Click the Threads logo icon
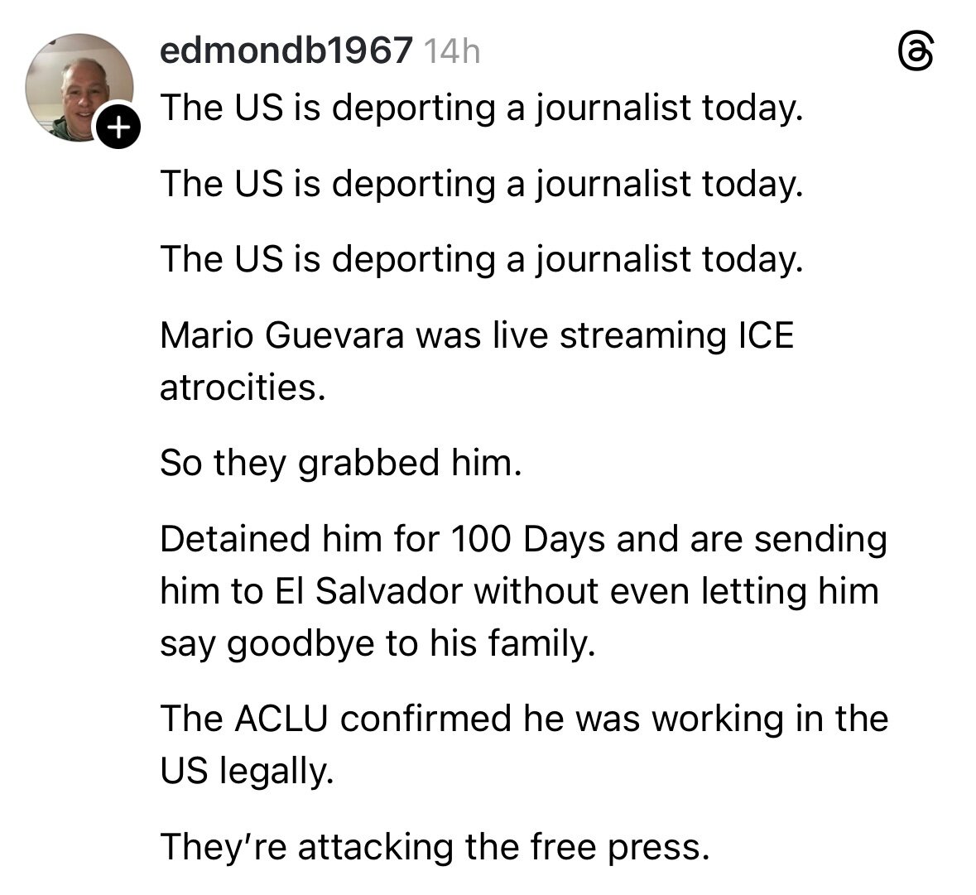Image resolution: width=976 pixels, height=895 pixels. click(x=916, y=54)
